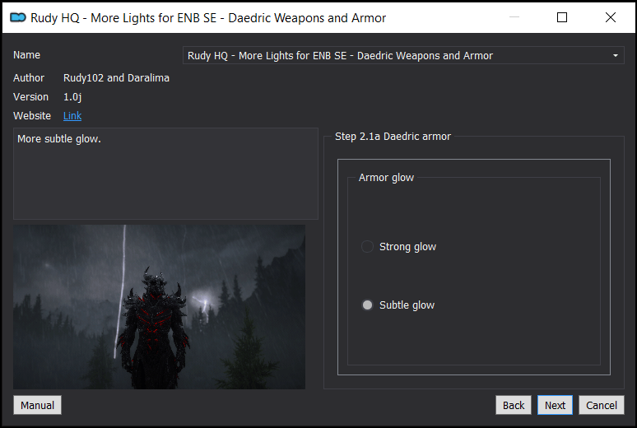Screen dimensions: 637x428
Task: Select the Strong glow radio option
Action: tap(398, 247)
